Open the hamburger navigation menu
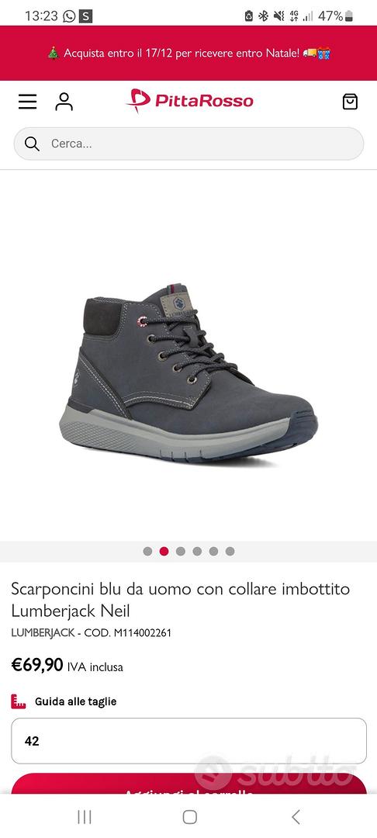The height and width of the screenshot is (838, 377). tap(28, 102)
